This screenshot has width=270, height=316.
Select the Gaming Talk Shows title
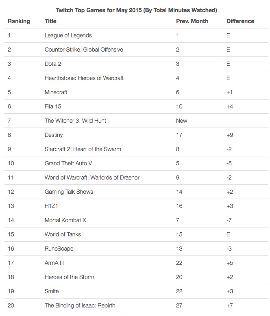pyautogui.click(x=69, y=192)
